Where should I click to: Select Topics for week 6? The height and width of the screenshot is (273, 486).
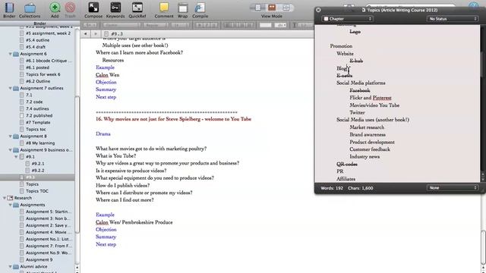coord(43,74)
